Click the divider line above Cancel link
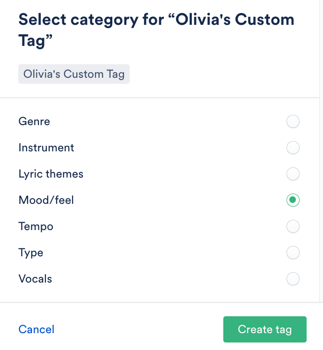Image resolution: width=323 pixels, height=350 pixels. point(161,303)
